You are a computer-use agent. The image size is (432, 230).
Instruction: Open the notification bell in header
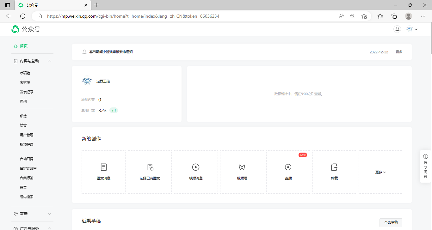click(x=398, y=29)
